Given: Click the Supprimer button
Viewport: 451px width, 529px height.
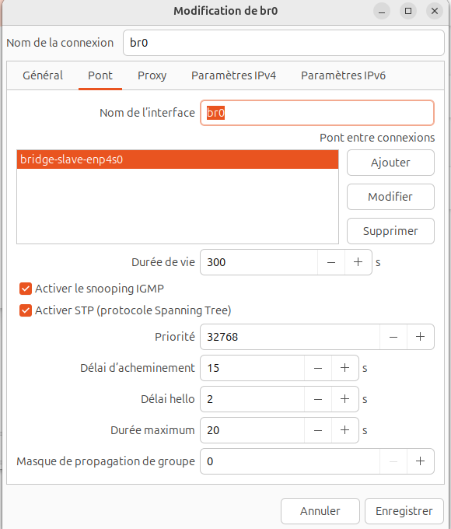Looking at the screenshot, I should [390, 231].
